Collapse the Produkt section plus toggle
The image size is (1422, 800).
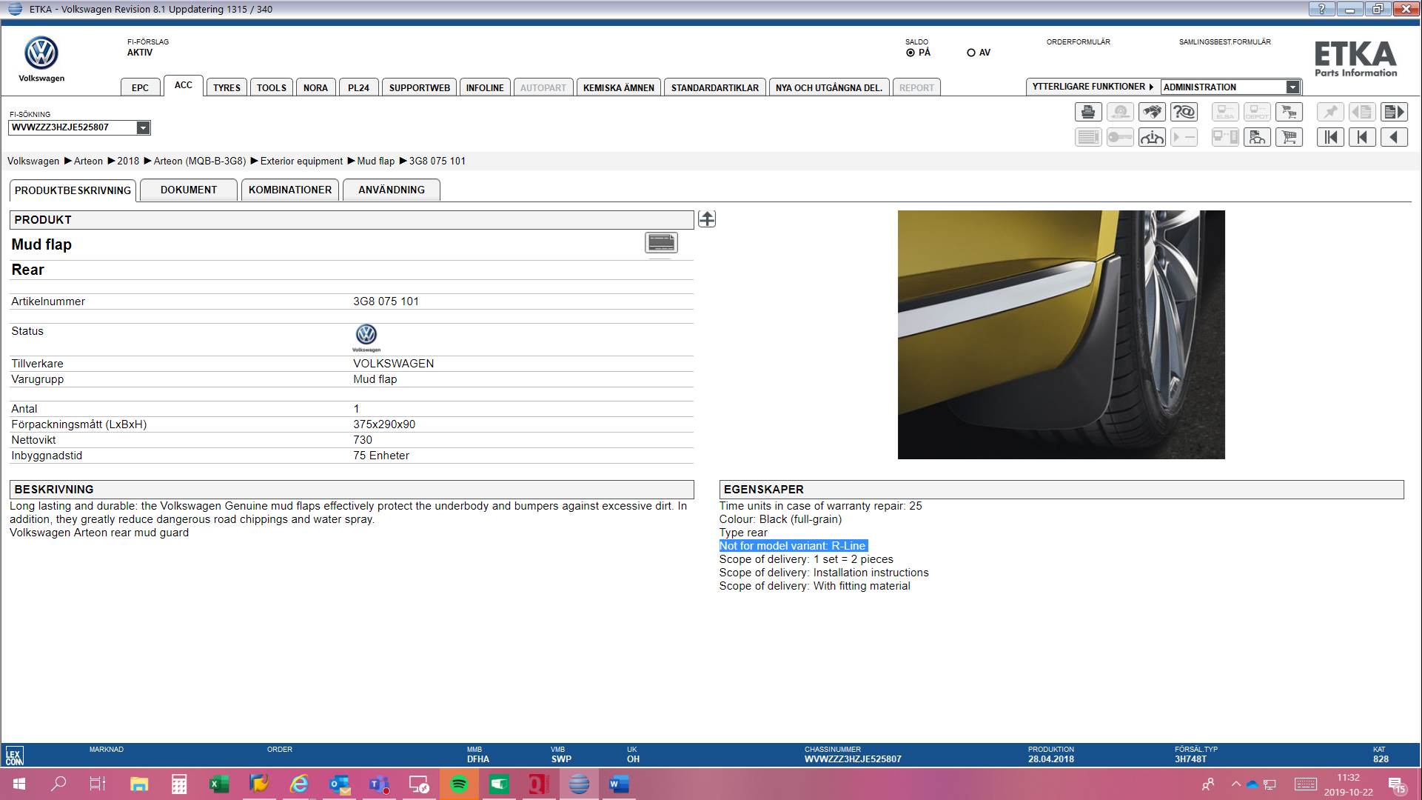click(x=707, y=219)
